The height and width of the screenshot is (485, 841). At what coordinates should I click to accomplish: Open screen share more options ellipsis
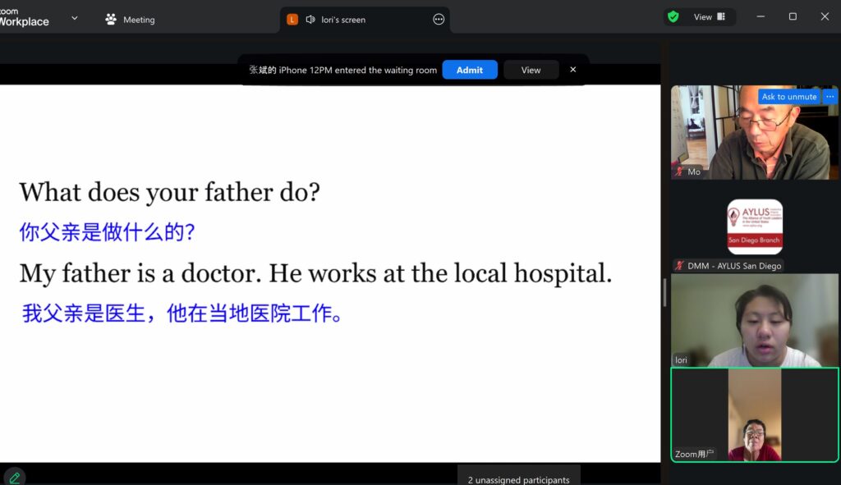(439, 19)
